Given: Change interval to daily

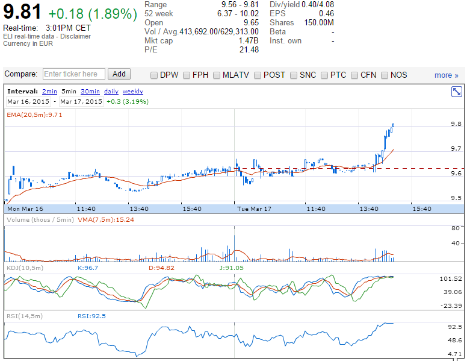Looking at the screenshot, I should (111, 91).
